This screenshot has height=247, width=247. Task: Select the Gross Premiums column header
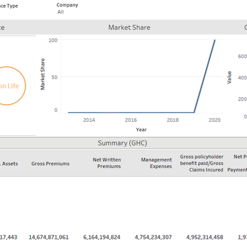[50, 164]
